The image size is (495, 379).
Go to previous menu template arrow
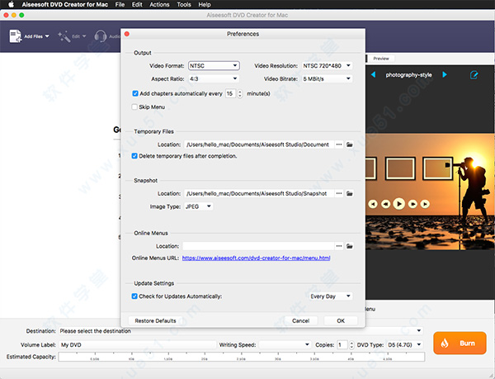(x=374, y=74)
